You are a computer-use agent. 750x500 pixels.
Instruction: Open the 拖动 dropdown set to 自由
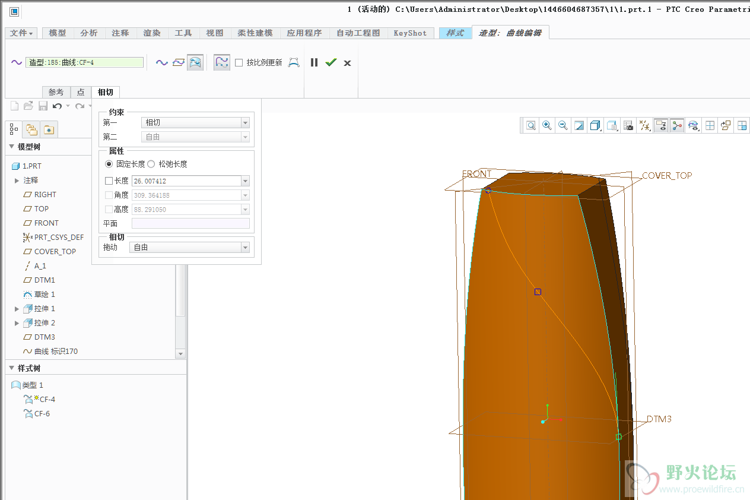tap(189, 247)
